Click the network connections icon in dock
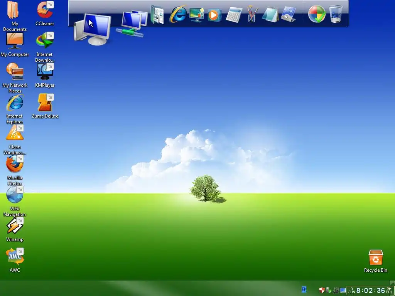This screenshot has width=395, height=296. tap(132, 24)
